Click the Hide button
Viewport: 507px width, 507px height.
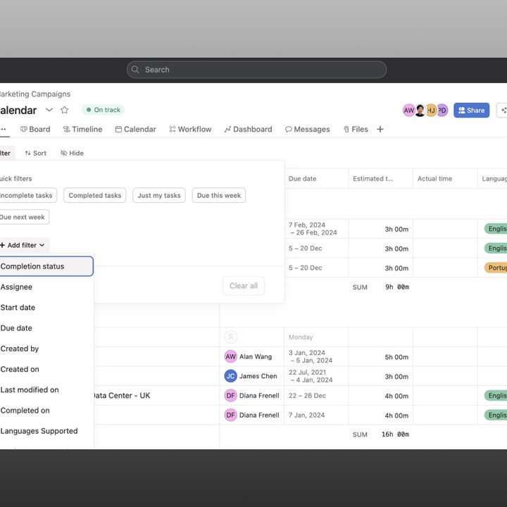tap(72, 154)
